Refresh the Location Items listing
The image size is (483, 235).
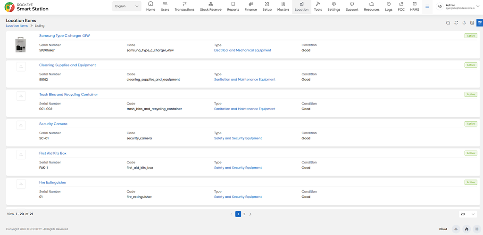tap(456, 23)
